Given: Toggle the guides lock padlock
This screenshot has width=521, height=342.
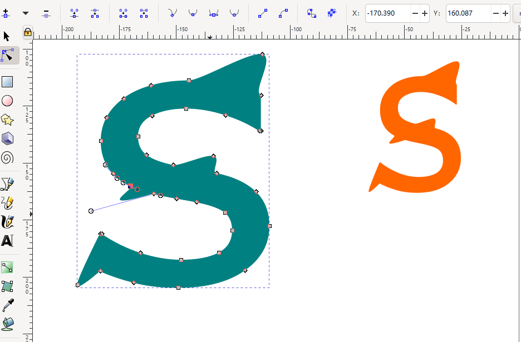Looking at the screenshot, I should (x=28, y=32).
